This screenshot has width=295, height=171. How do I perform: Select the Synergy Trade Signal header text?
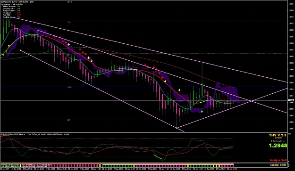12,4
